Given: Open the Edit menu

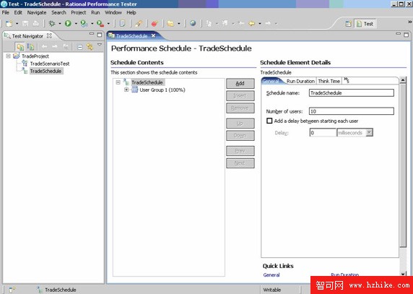Looking at the screenshot, I should coord(18,13).
